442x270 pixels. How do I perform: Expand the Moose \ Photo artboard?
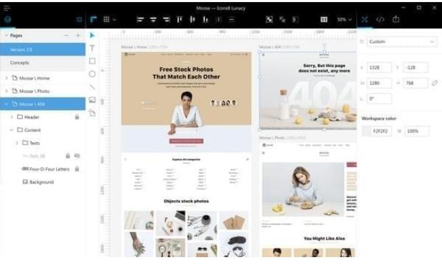pyautogui.click(x=7, y=91)
